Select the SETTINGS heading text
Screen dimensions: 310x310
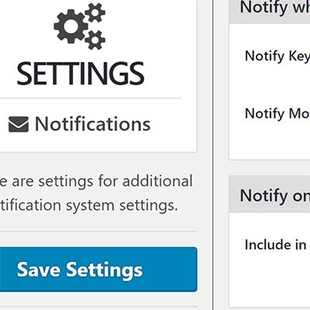pos(81,74)
